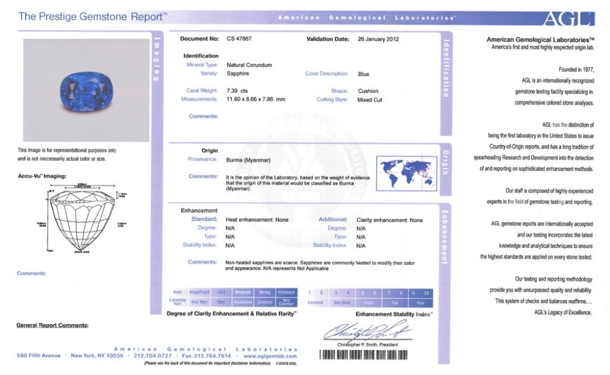Click the address "580 Fifth Avenue"
The image size is (610, 375).
tap(39, 355)
